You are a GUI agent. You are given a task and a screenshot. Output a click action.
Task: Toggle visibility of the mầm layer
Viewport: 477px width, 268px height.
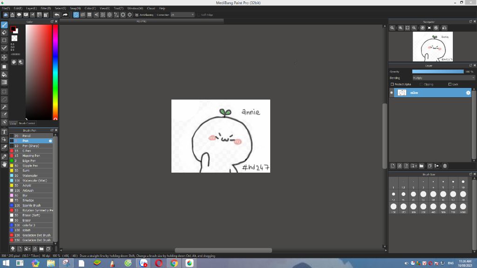pyautogui.click(x=391, y=93)
